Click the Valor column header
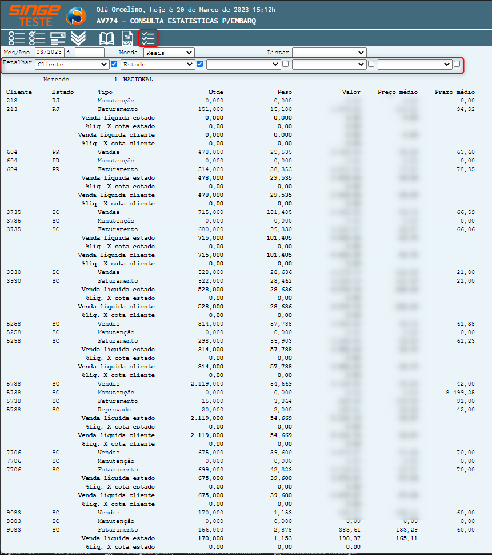 coord(351,92)
